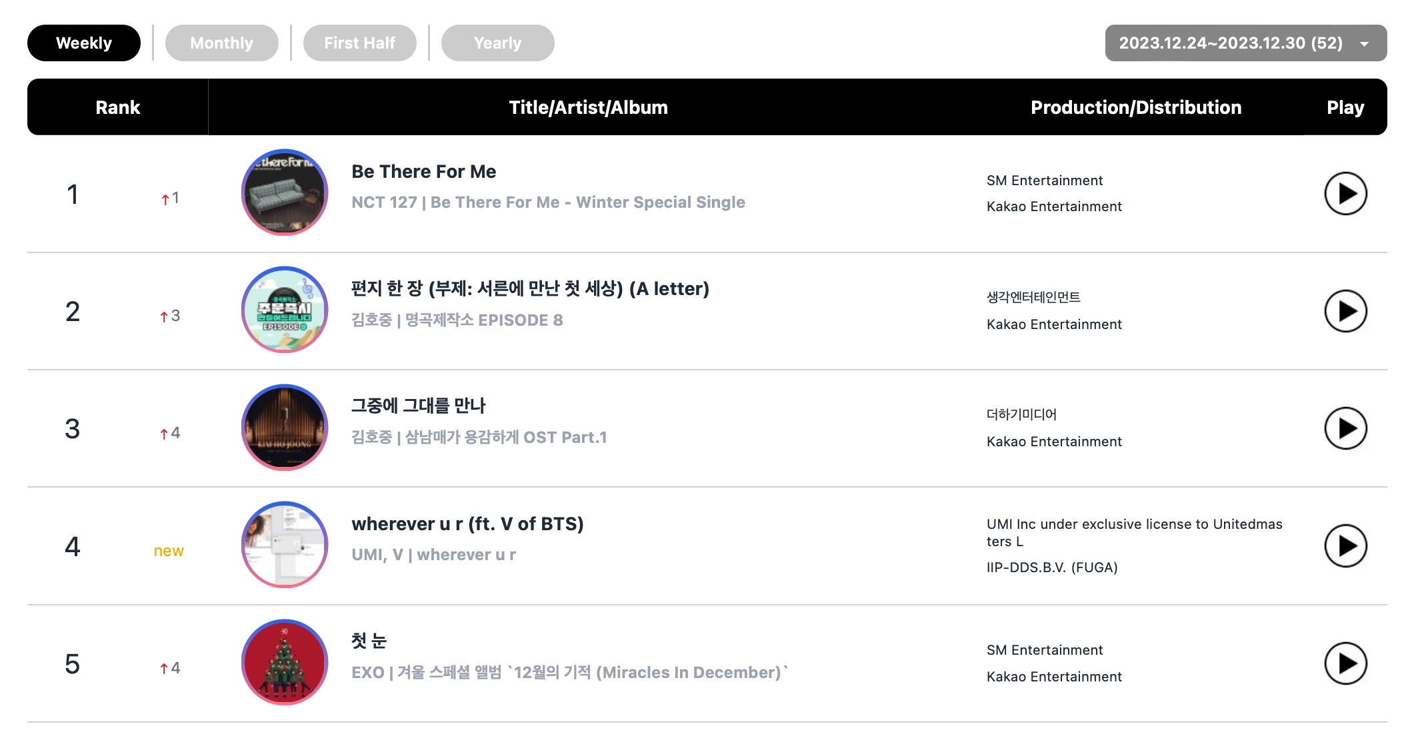This screenshot has width=1416, height=732.
Task: Click the Be There For Me album cover
Action: (285, 192)
